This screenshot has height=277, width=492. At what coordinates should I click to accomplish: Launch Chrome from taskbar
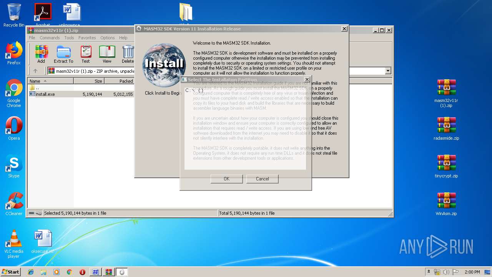pos(69,272)
